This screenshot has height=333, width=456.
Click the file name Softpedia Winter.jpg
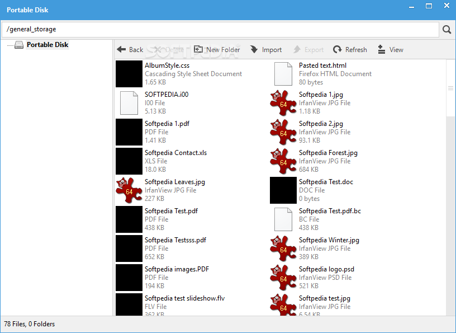(x=329, y=240)
